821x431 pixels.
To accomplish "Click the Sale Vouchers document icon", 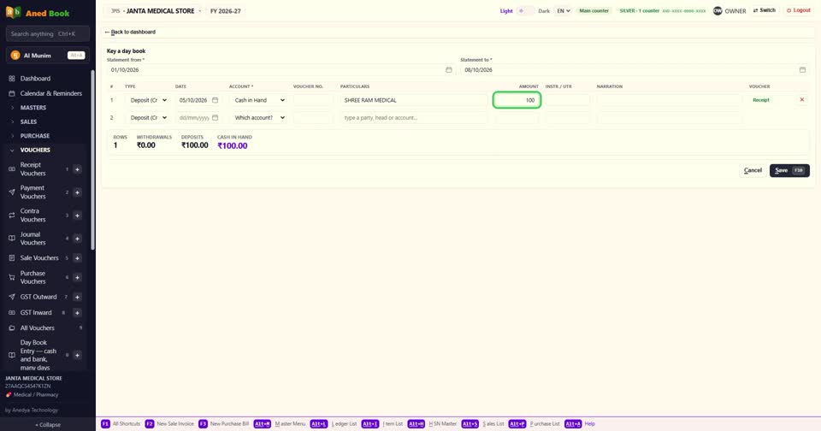I will coord(11,257).
